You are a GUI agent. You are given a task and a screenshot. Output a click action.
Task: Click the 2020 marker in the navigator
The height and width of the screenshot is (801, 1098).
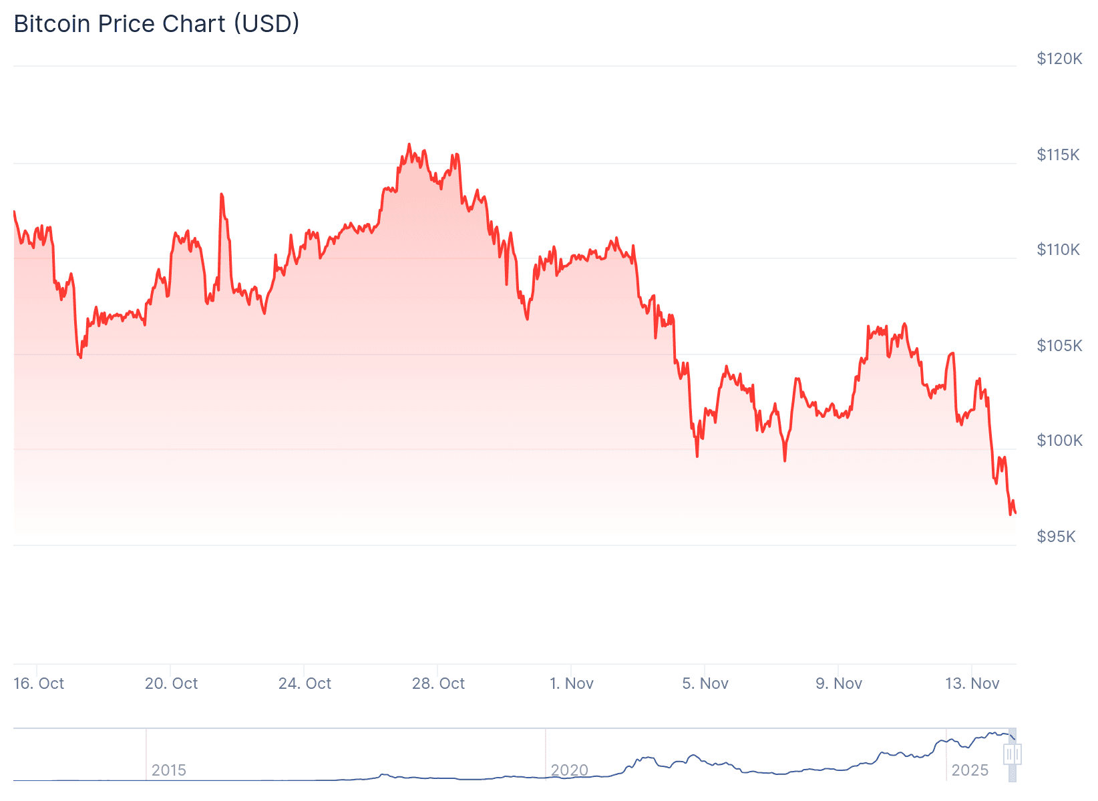(x=569, y=770)
